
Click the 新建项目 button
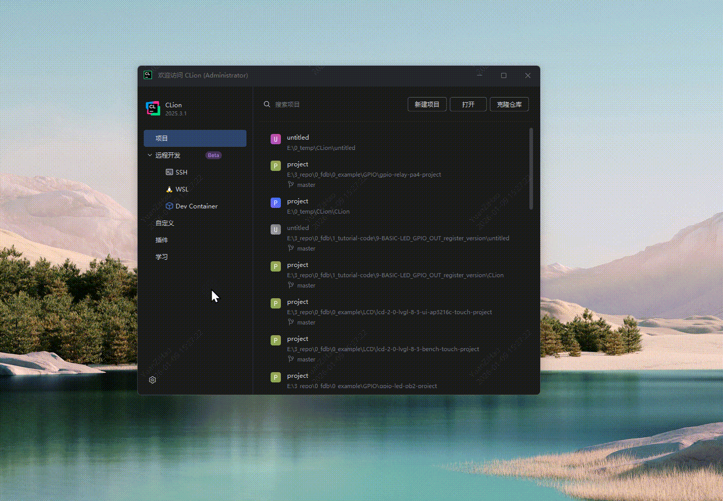click(427, 104)
